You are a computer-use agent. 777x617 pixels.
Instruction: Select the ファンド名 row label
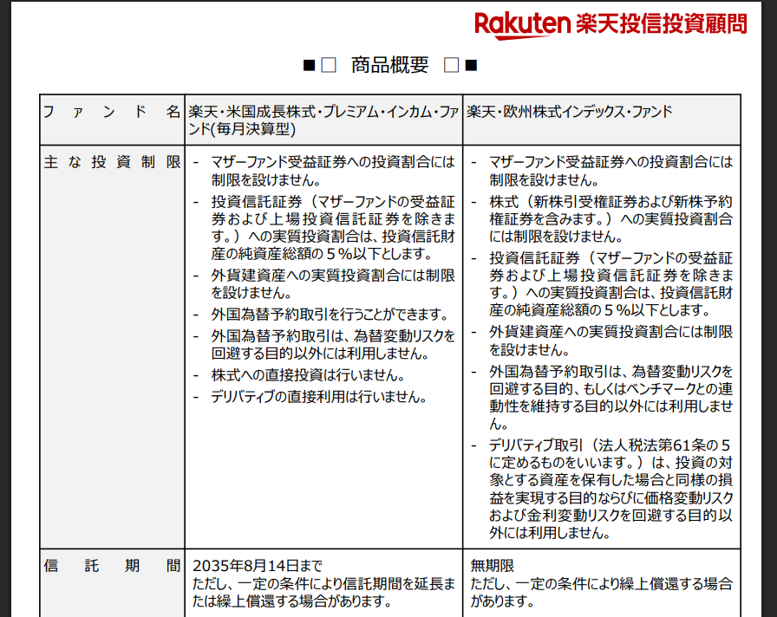[x=112, y=112]
